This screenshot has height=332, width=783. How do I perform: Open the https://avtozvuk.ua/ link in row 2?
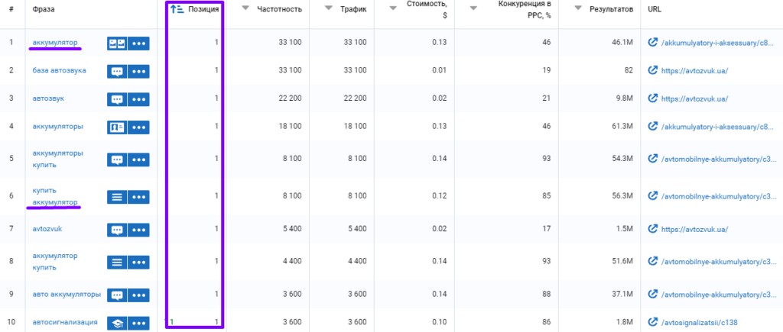pyautogui.click(x=694, y=71)
